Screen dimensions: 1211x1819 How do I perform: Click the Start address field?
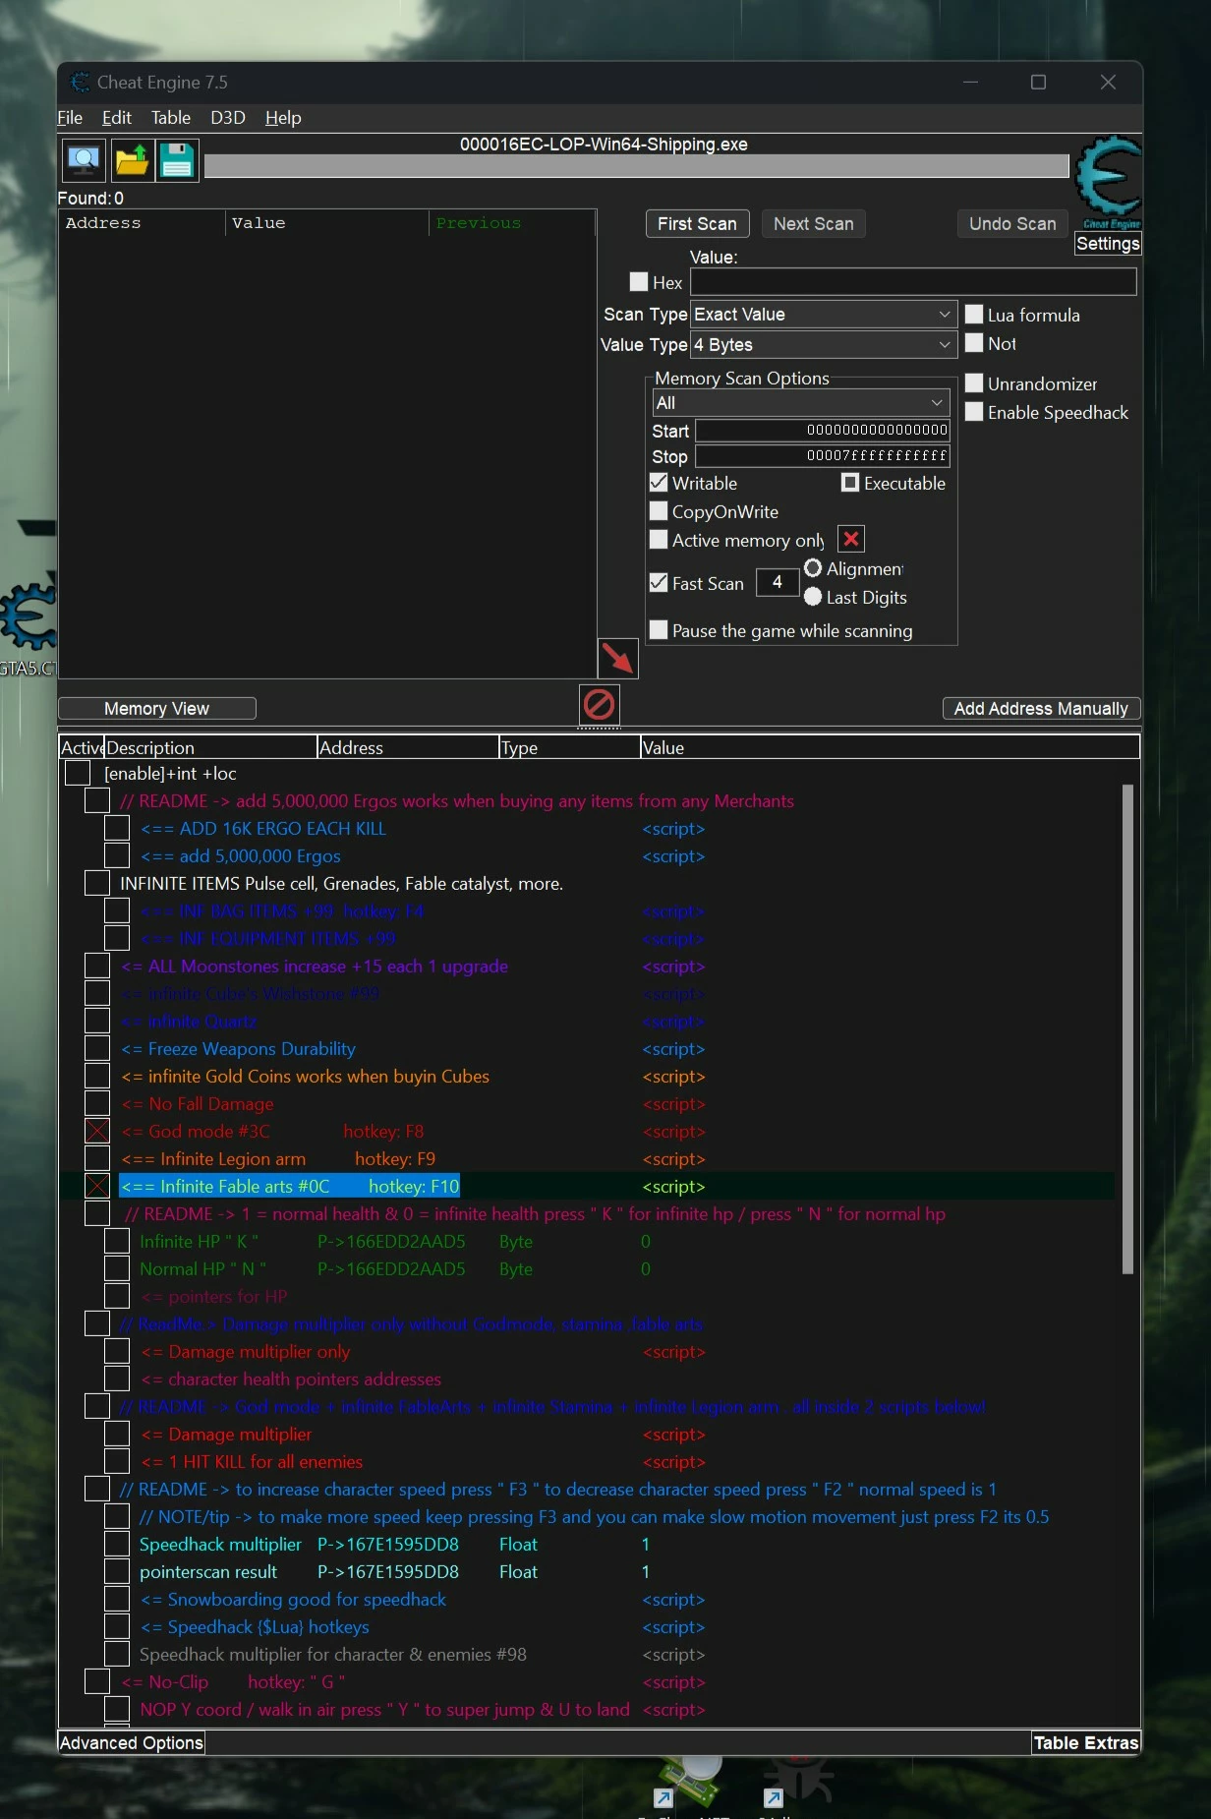[x=823, y=431]
